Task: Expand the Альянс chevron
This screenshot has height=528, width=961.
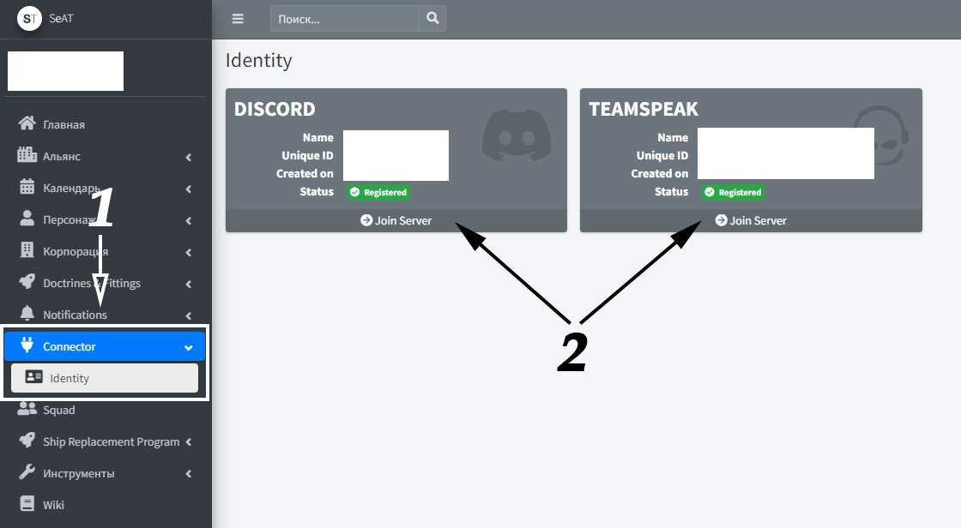Action: (188, 158)
